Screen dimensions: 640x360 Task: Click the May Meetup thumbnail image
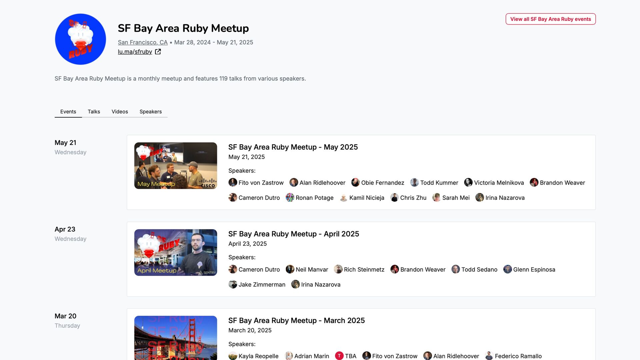click(x=175, y=166)
